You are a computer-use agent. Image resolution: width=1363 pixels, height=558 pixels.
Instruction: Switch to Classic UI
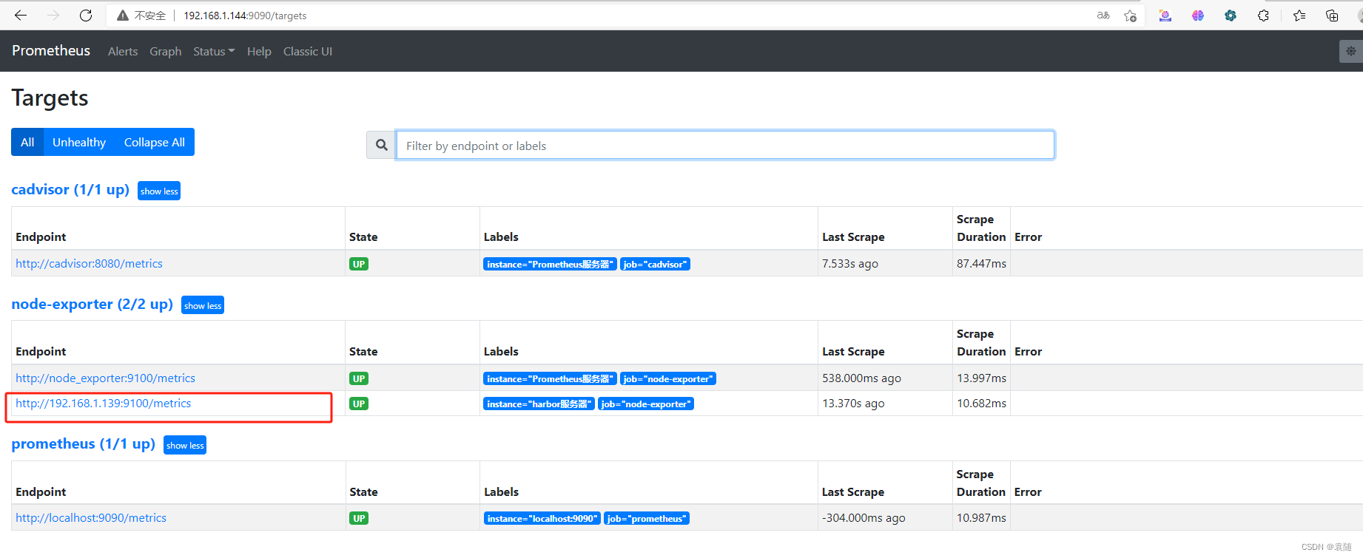308,51
